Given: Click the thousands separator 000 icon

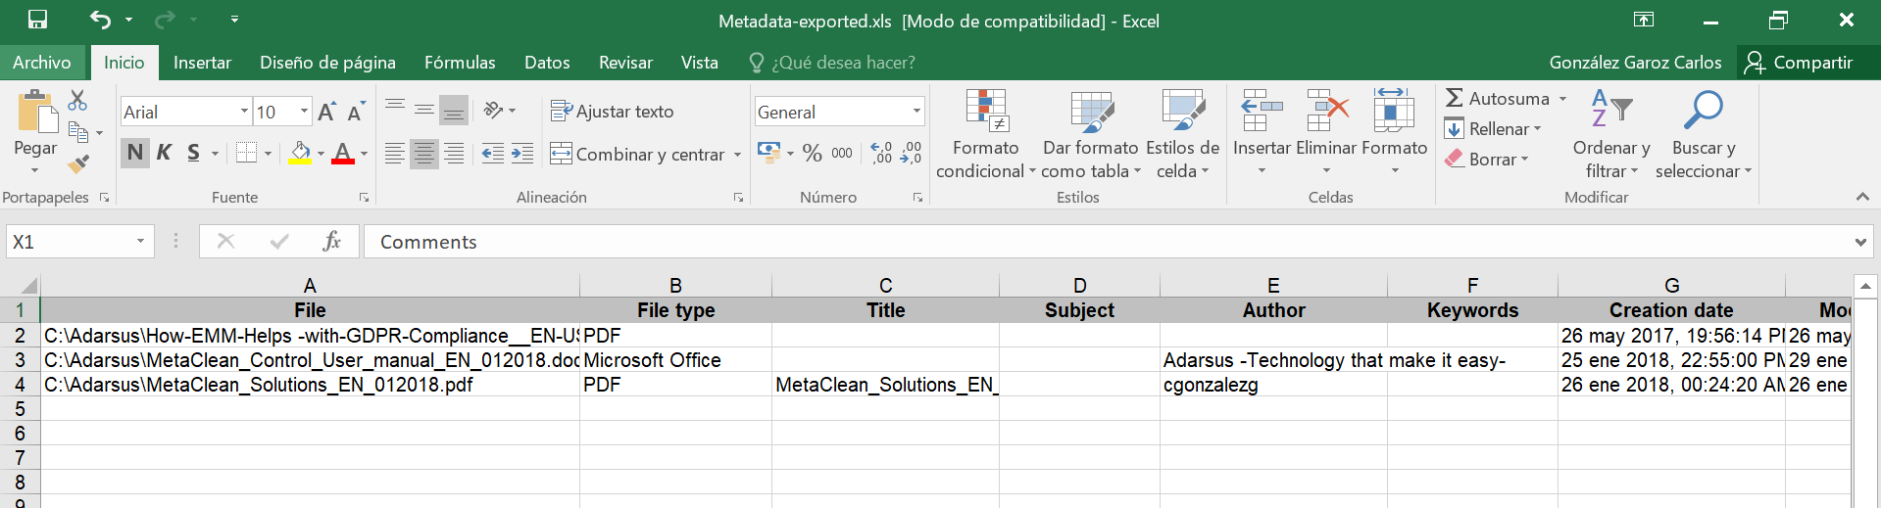Looking at the screenshot, I should (x=842, y=153).
